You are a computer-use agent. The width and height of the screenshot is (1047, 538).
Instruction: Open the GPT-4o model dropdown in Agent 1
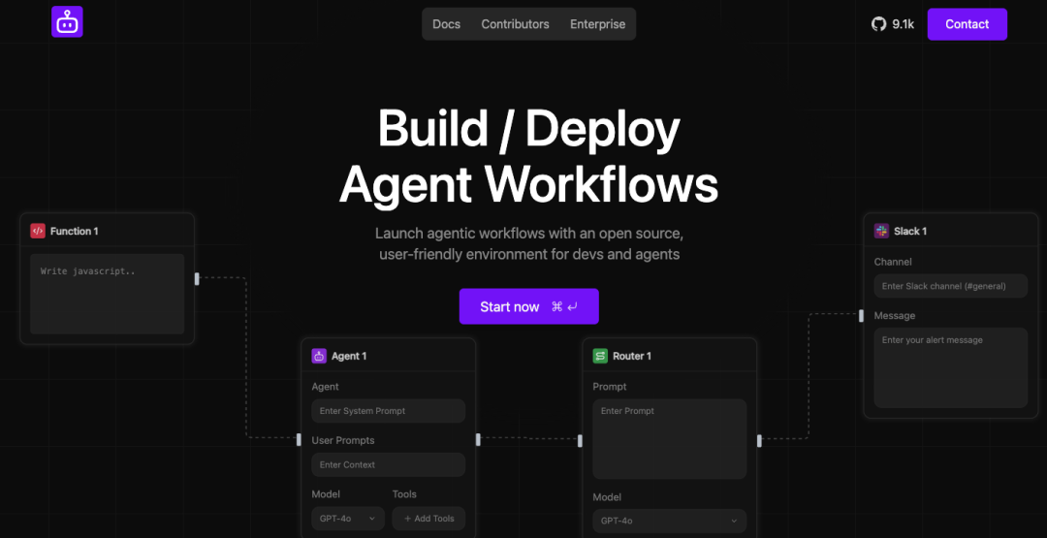tap(348, 519)
